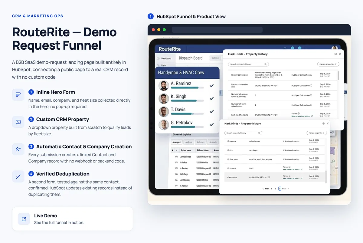
Task: Click info icon beside title in Recent conversion dialog
Action: [x=335, y=54]
